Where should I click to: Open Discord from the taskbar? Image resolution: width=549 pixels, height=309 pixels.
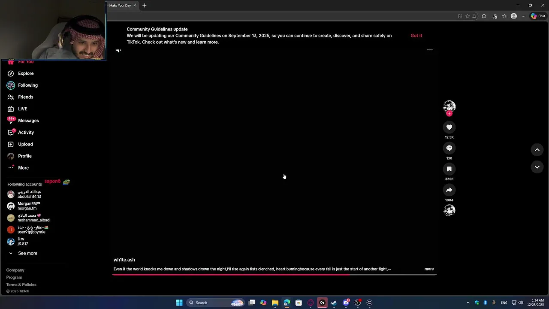pos(346,303)
